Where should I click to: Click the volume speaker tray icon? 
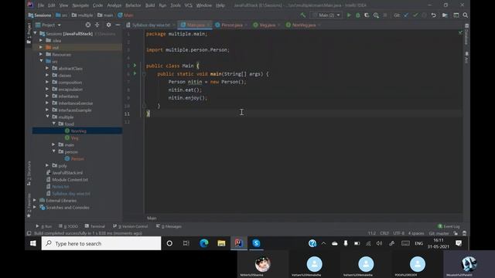point(379,243)
